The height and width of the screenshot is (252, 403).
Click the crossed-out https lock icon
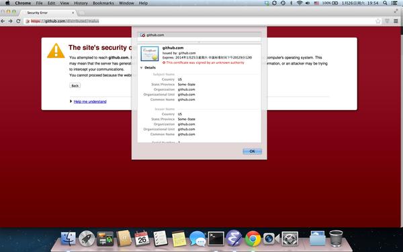coord(28,22)
